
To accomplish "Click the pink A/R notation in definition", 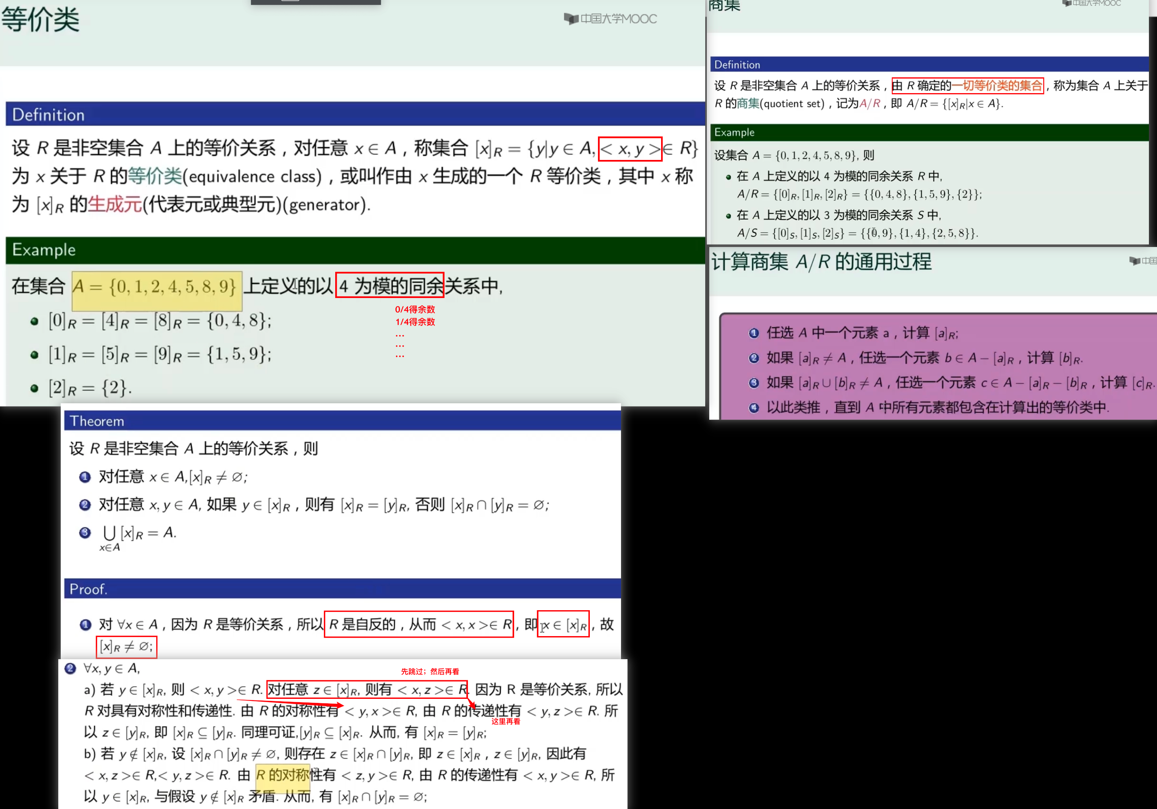I will coord(869,104).
